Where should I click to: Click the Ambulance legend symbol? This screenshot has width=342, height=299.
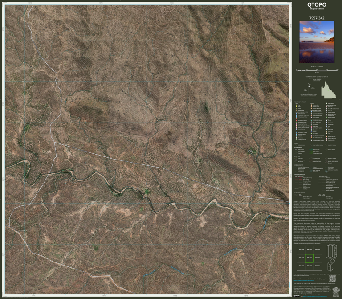coord(297,119)
